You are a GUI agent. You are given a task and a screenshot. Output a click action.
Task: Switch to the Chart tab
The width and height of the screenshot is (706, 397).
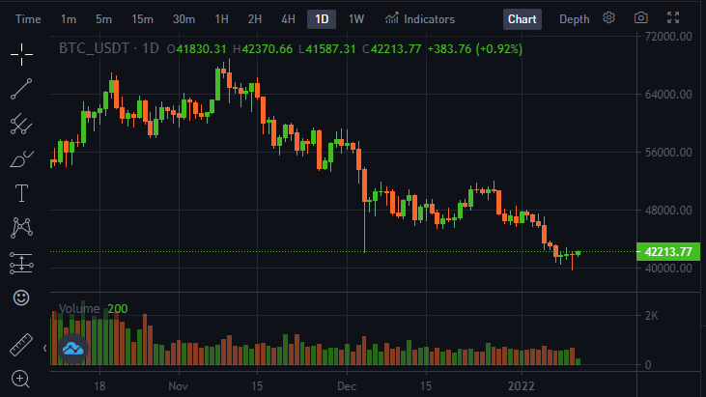522,19
